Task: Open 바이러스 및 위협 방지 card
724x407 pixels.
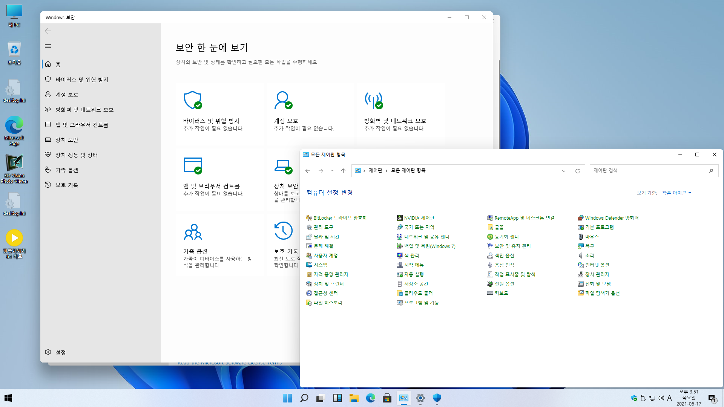Action: [219, 114]
